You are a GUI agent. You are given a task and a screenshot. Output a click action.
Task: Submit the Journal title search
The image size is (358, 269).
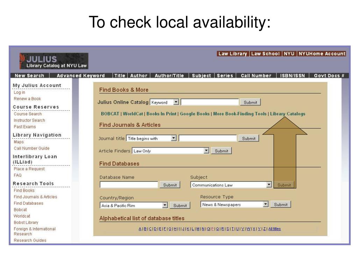[249, 138]
